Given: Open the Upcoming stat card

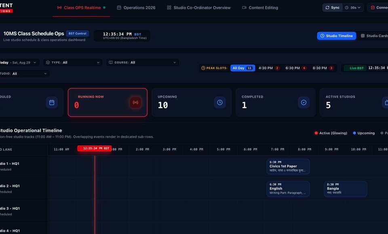Looking at the screenshot, I should tap(192, 102).
